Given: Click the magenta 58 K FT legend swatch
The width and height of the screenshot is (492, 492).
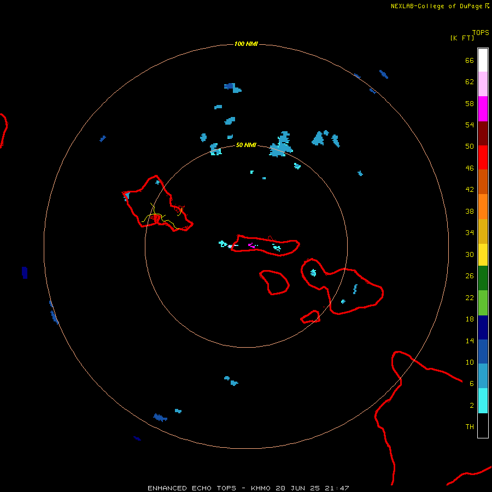Looking at the screenshot, I should tap(483, 109).
